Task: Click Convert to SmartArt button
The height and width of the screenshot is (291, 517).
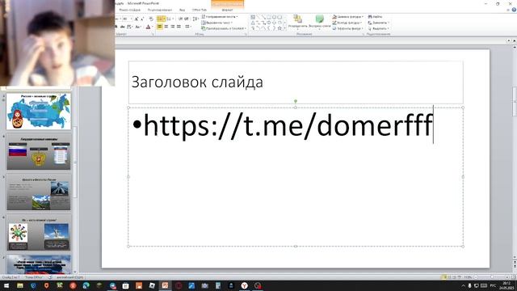Action: point(224,29)
